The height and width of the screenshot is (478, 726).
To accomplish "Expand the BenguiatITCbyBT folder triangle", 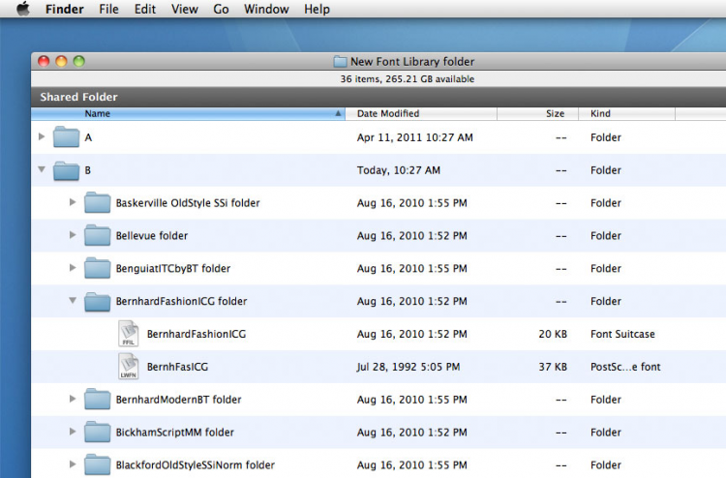I will click(x=73, y=268).
